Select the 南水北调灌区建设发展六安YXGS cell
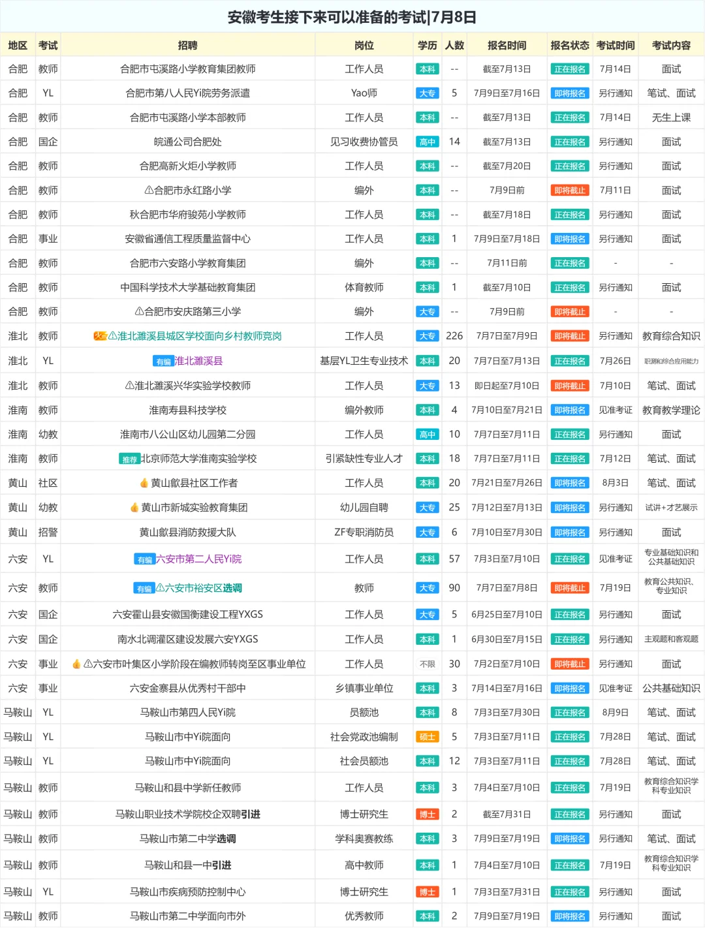The image size is (705, 928). 188,639
